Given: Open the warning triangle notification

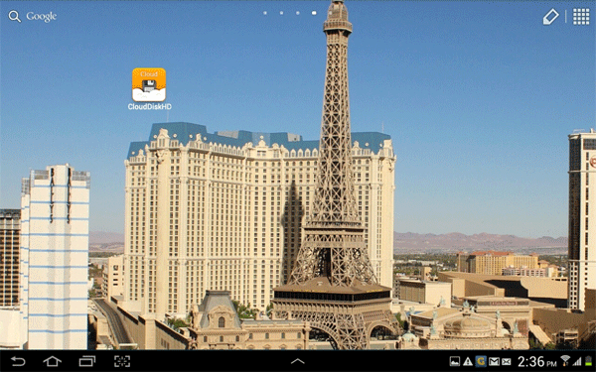Looking at the screenshot, I should pyautogui.click(x=468, y=361).
